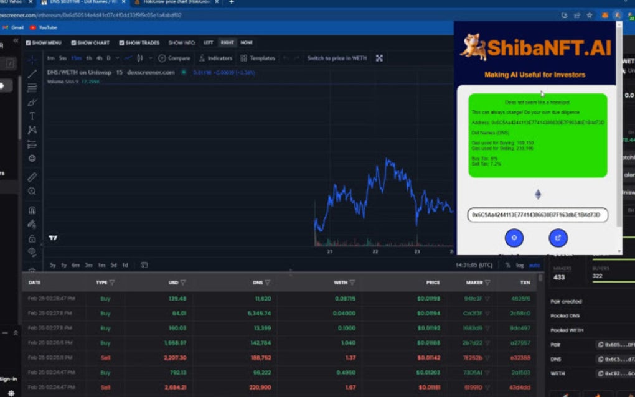Select the 1h timeframe

click(89, 58)
